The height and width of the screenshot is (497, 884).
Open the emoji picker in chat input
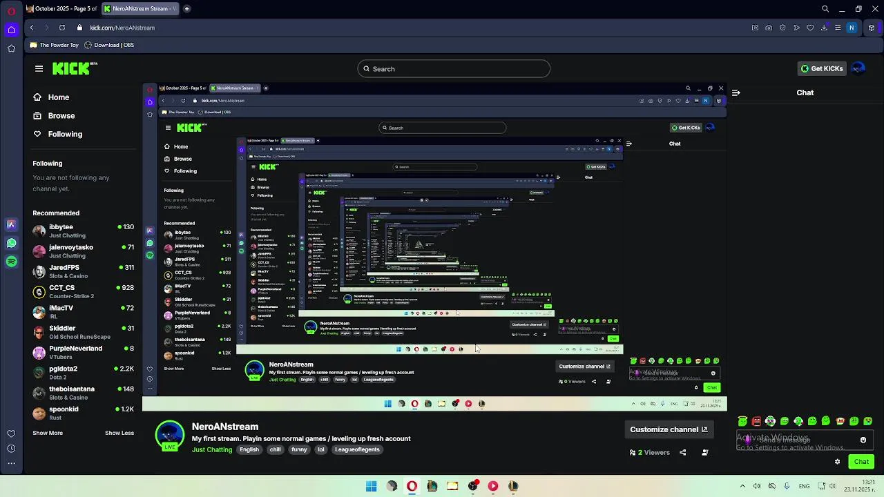(x=863, y=440)
